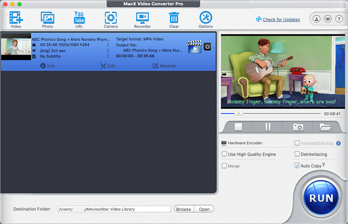The height and width of the screenshot is (224, 348).
Task: Pause the preview playback
Action: (x=268, y=127)
